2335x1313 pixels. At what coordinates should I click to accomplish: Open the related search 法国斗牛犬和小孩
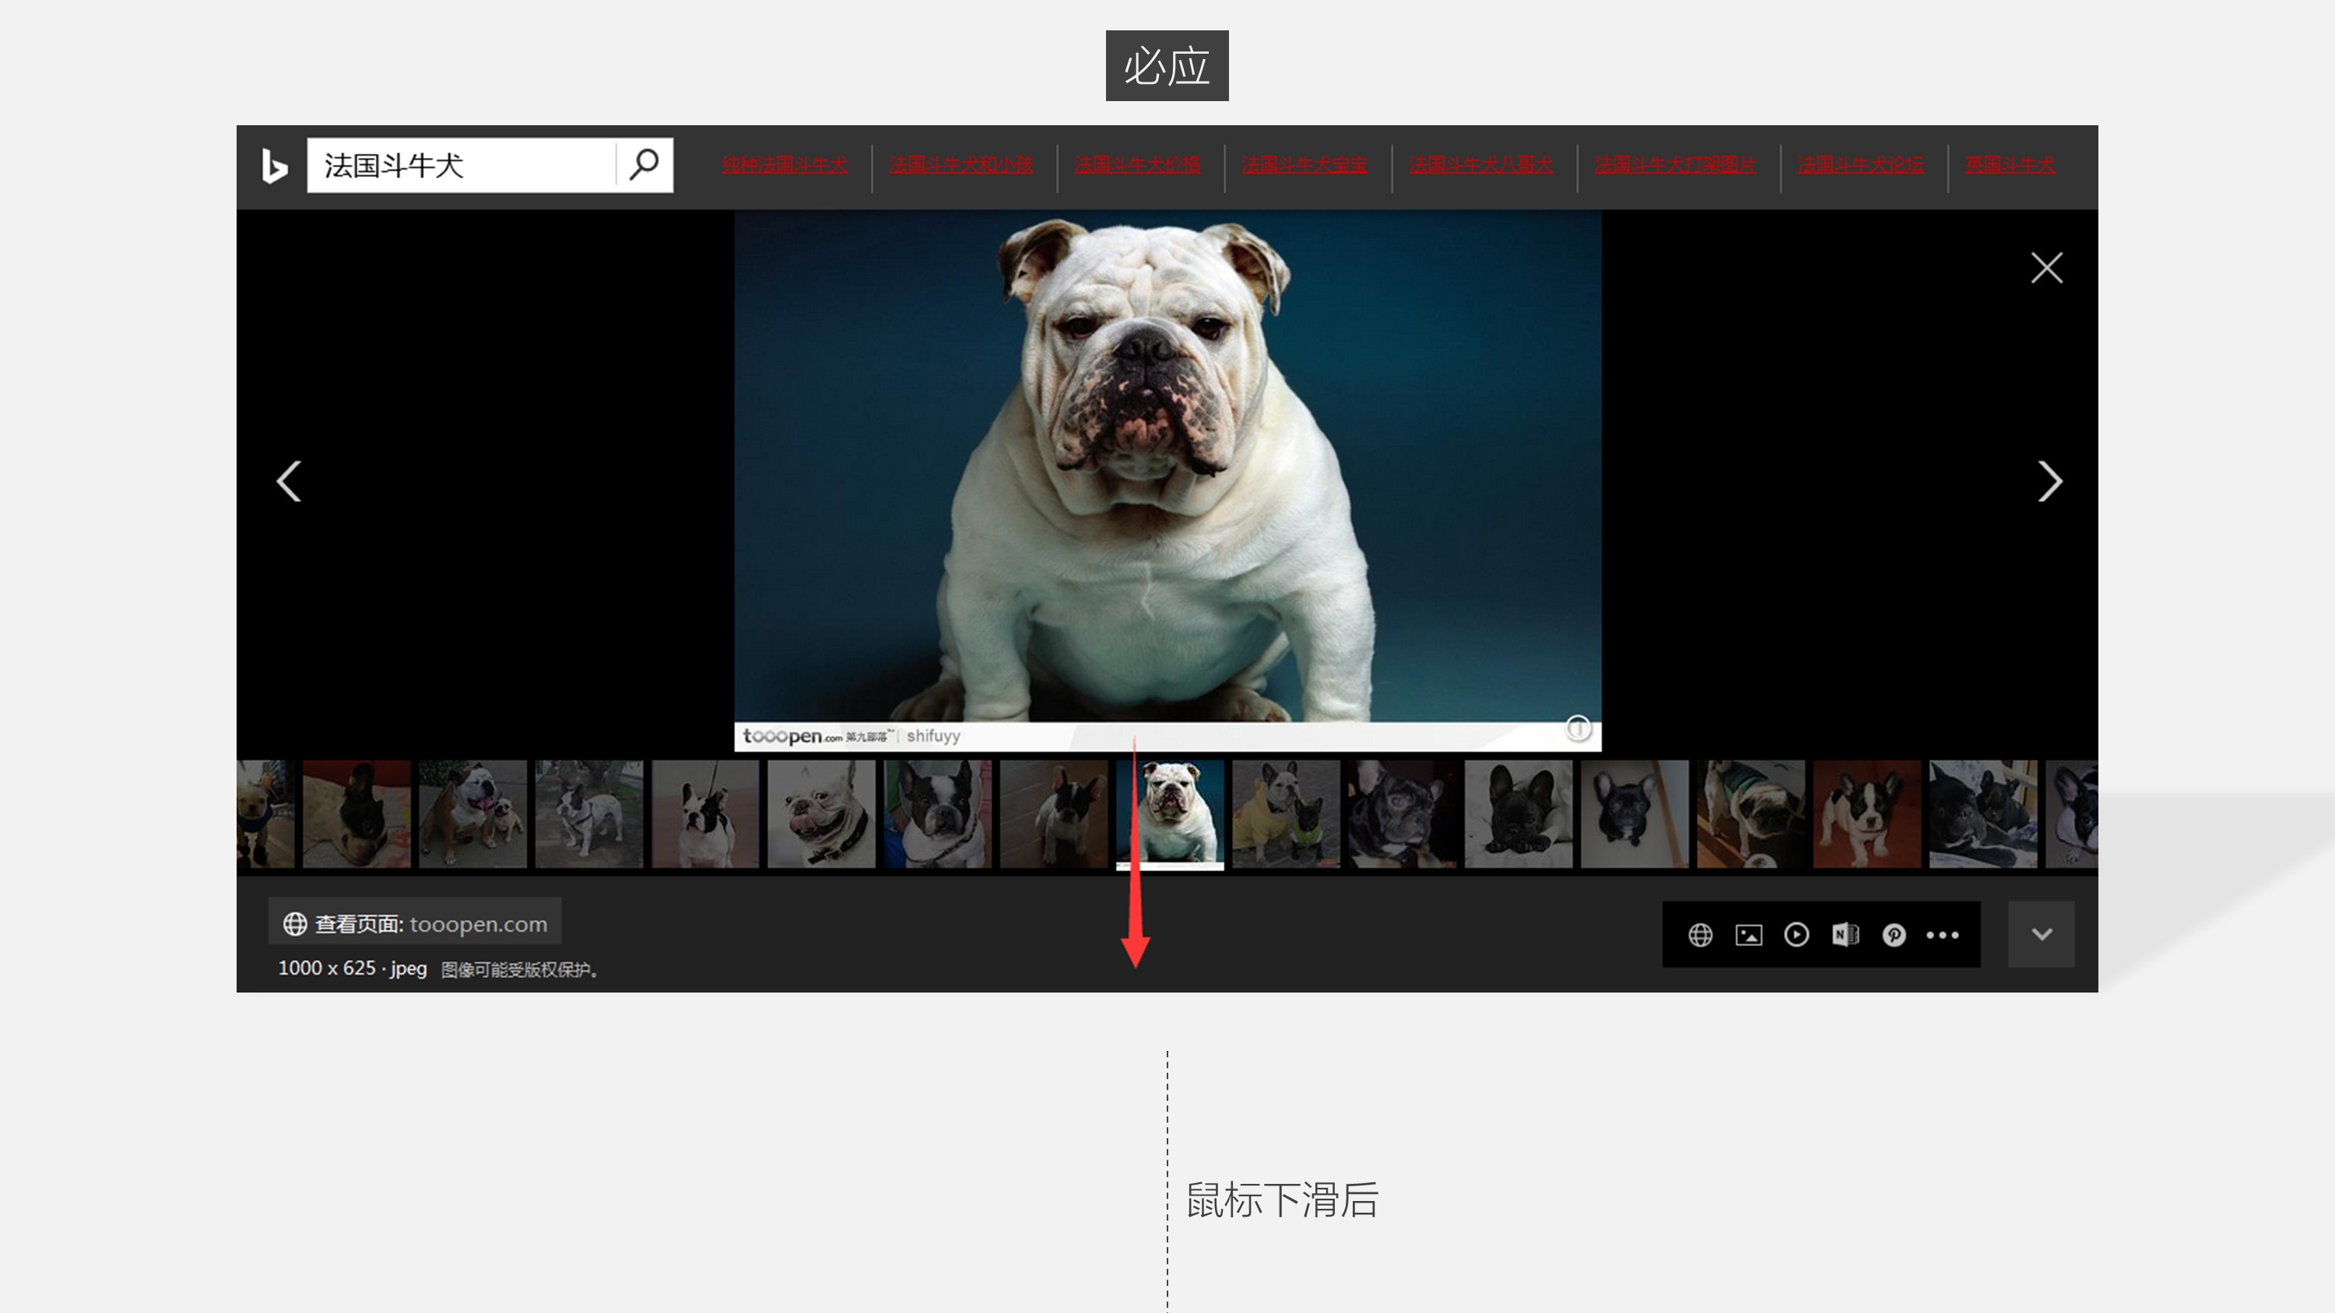(x=960, y=165)
